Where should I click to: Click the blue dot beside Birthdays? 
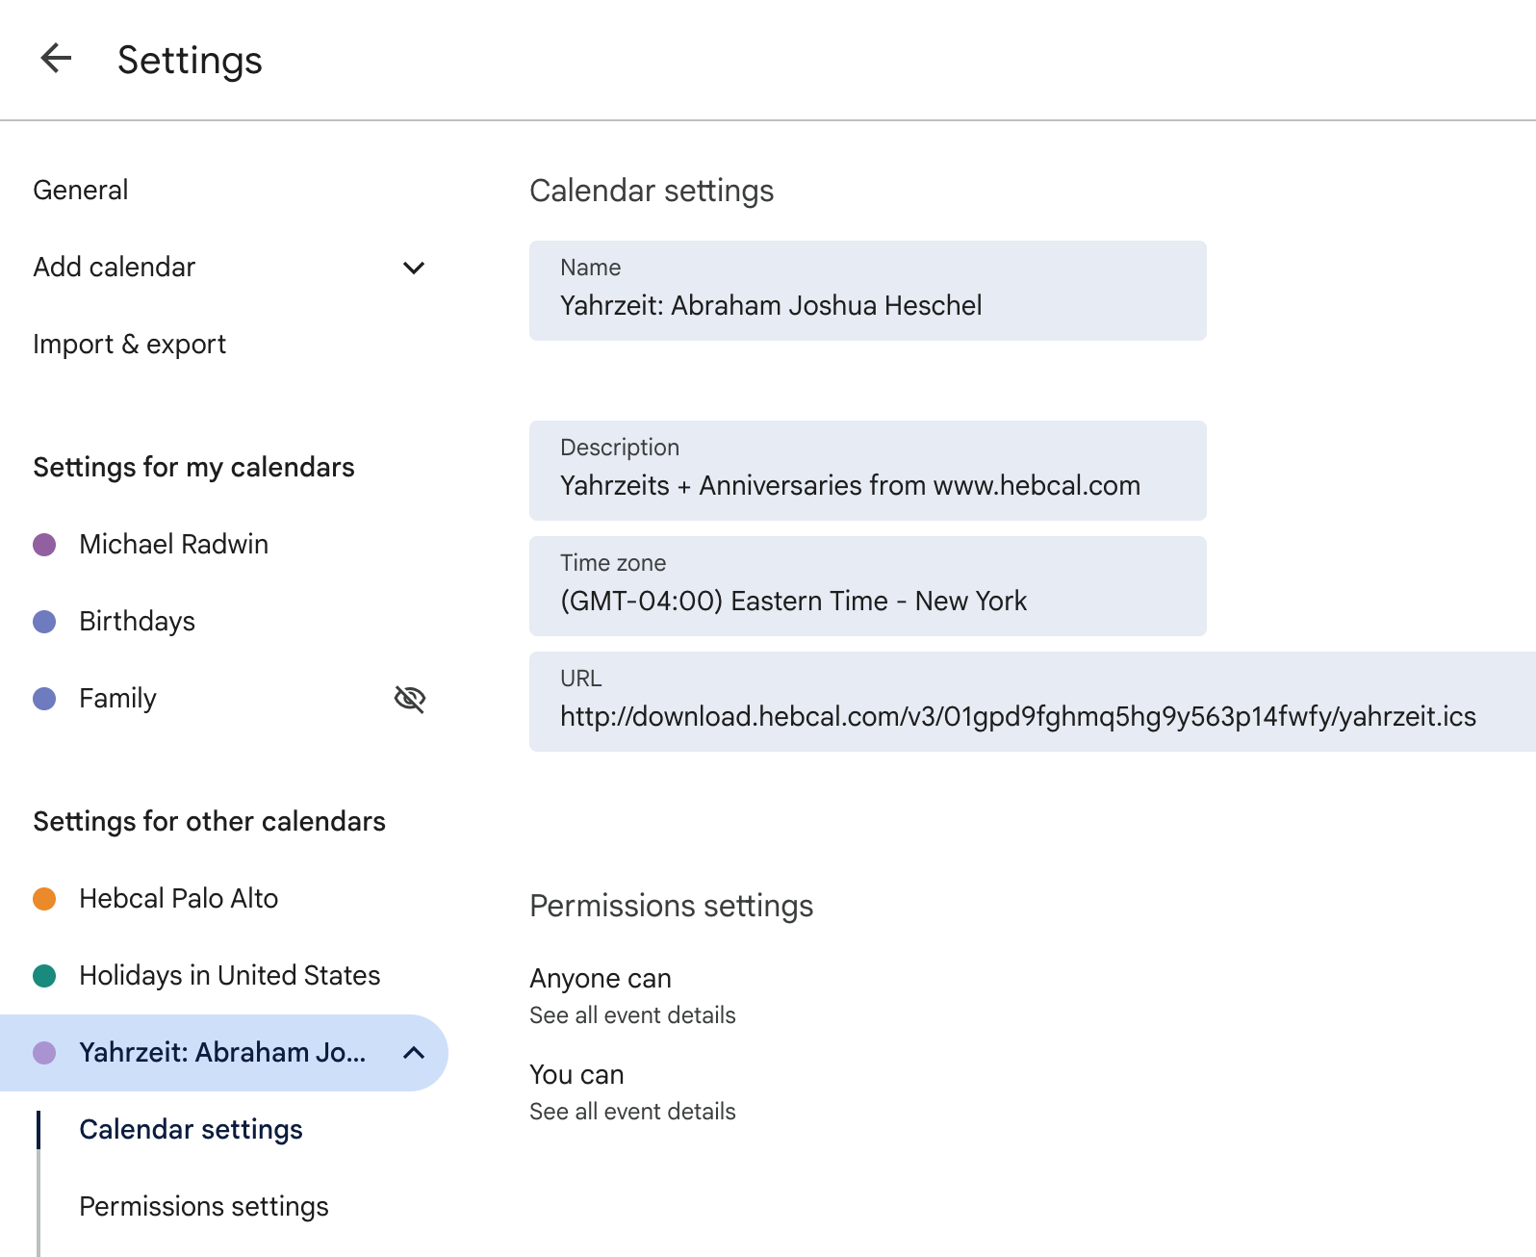pyautogui.click(x=44, y=622)
